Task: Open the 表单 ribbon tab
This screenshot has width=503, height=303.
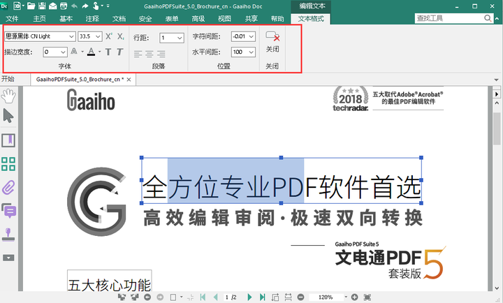Action: click(172, 19)
